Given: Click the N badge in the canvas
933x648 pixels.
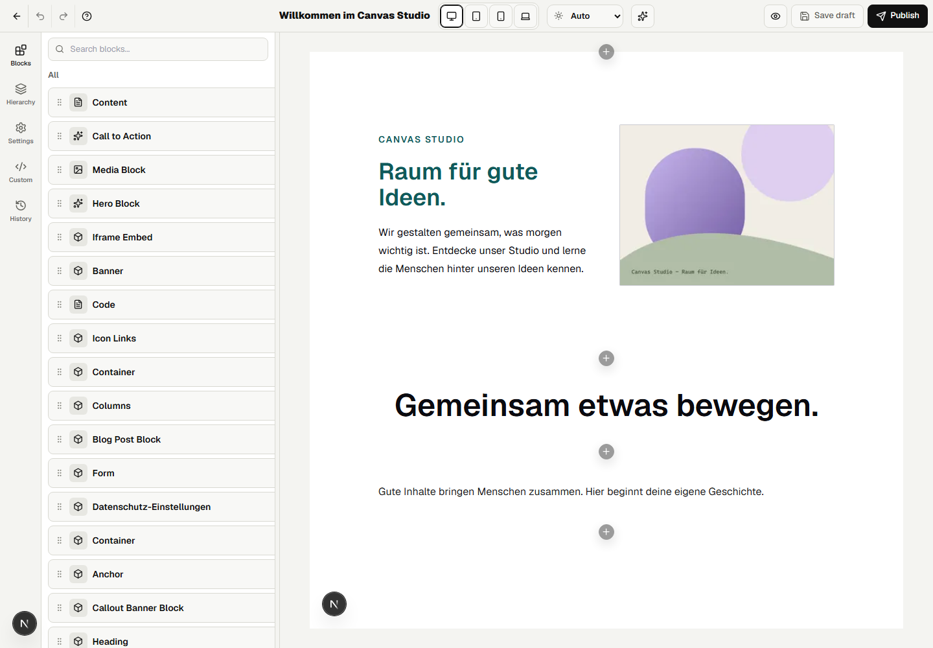Looking at the screenshot, I should point(334,604).
